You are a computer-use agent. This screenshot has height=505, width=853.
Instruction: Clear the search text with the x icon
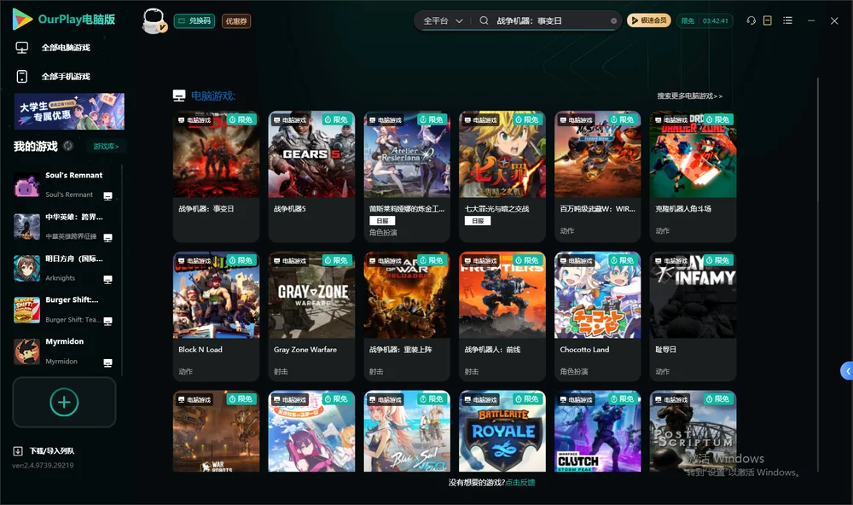point(613,20)
